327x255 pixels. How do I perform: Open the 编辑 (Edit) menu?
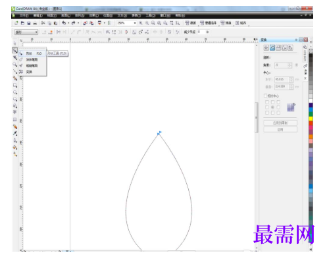tap(38, 16)
